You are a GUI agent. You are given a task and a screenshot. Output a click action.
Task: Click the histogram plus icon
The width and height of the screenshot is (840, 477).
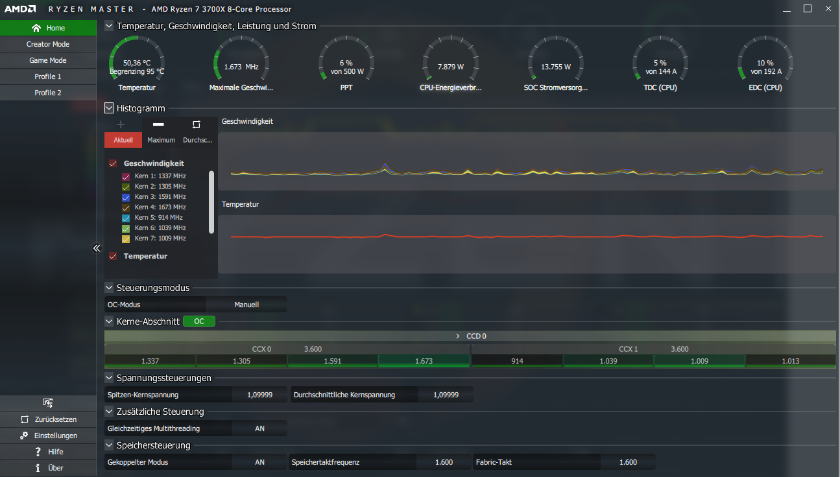pyautogui.click(x=121, y=124)
